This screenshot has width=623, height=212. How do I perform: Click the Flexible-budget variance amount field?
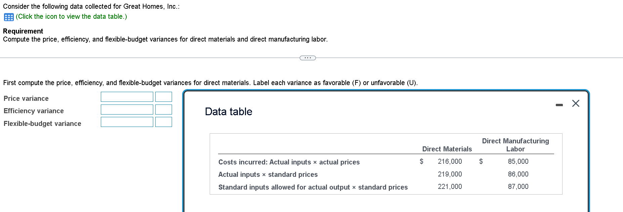[127, 122]
